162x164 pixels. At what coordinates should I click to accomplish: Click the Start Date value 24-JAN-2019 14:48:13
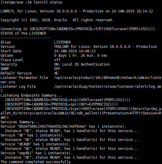point(75,51)
